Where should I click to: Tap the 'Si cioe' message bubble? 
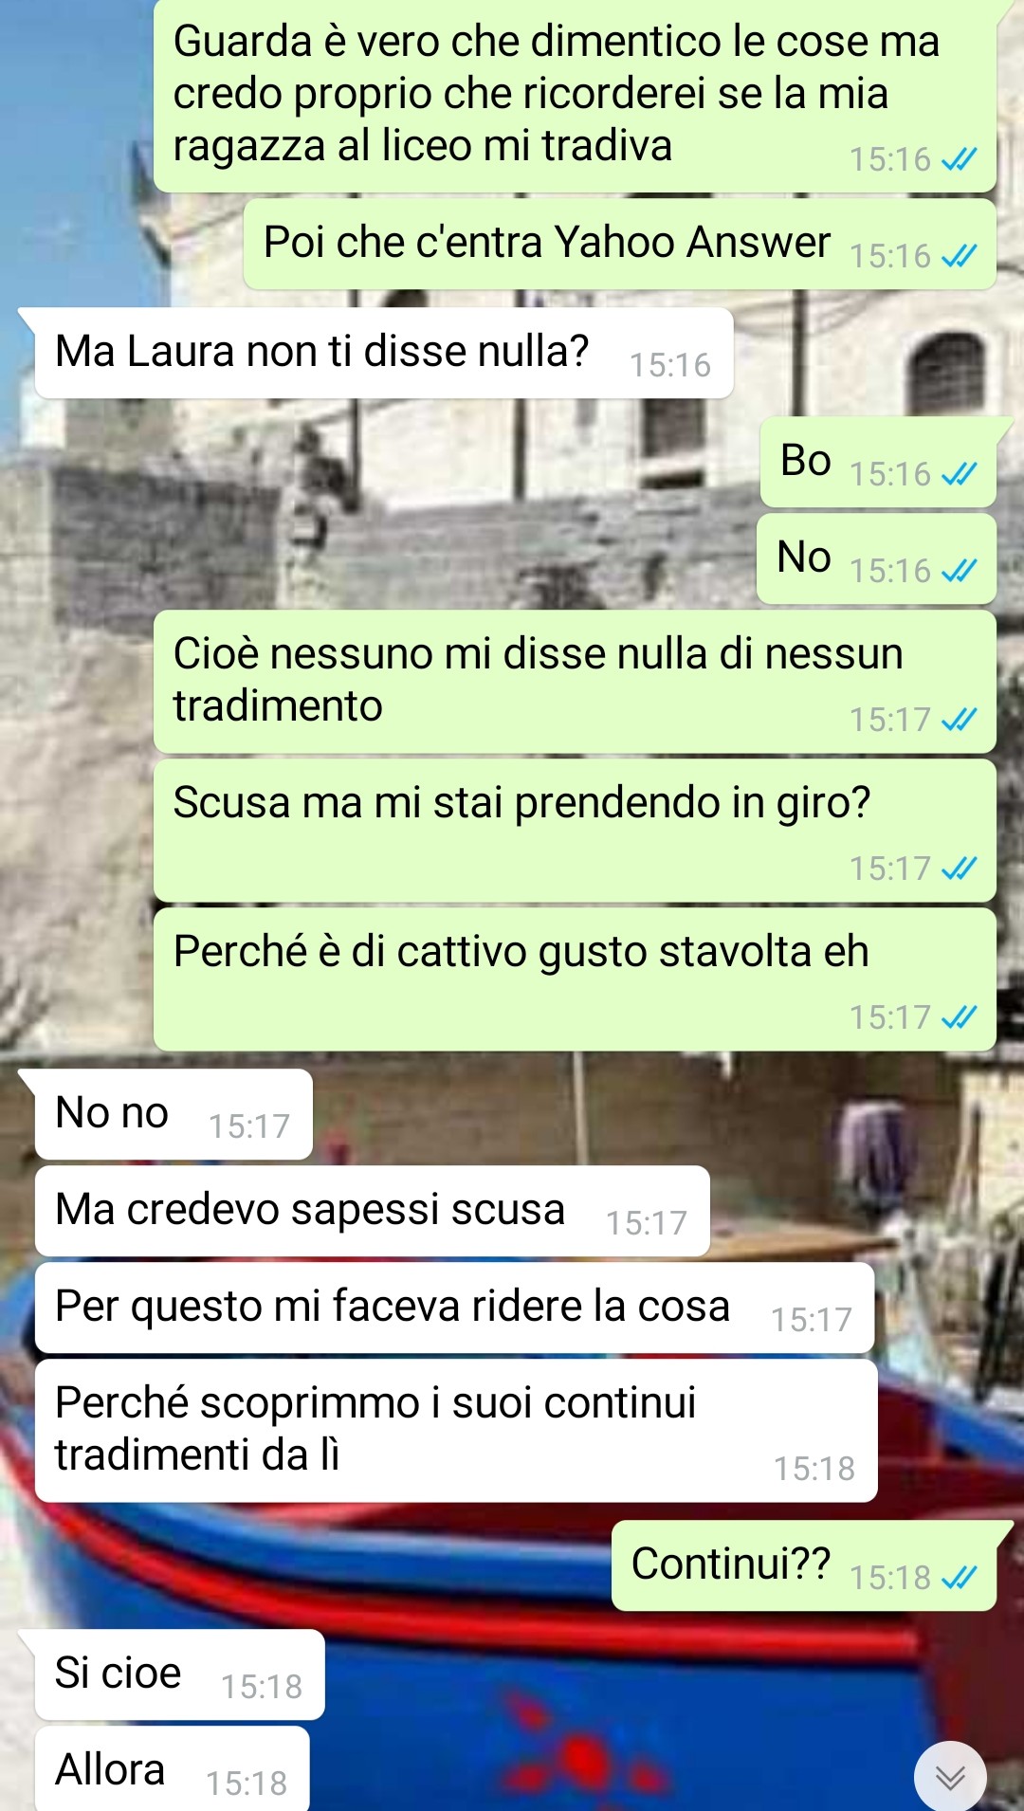pyautogui.click(x=180, y=1674)
